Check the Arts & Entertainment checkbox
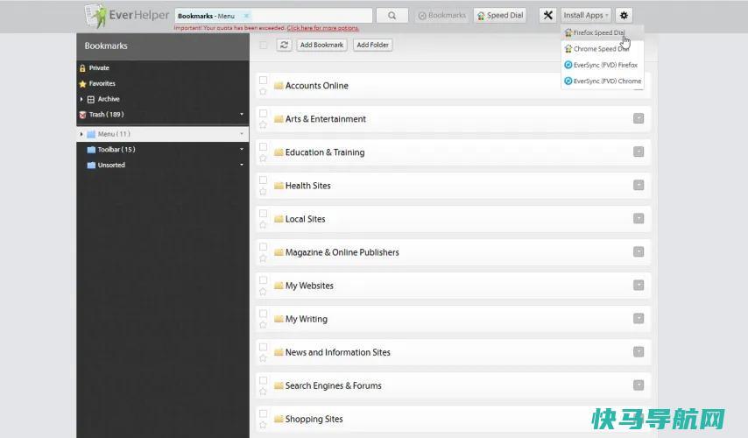 263,113
